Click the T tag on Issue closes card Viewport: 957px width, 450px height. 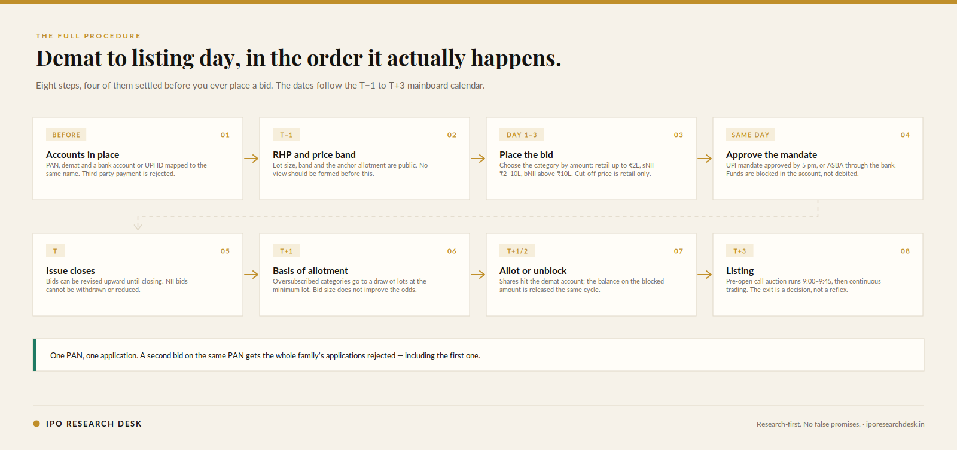click(x=55, y=251)
